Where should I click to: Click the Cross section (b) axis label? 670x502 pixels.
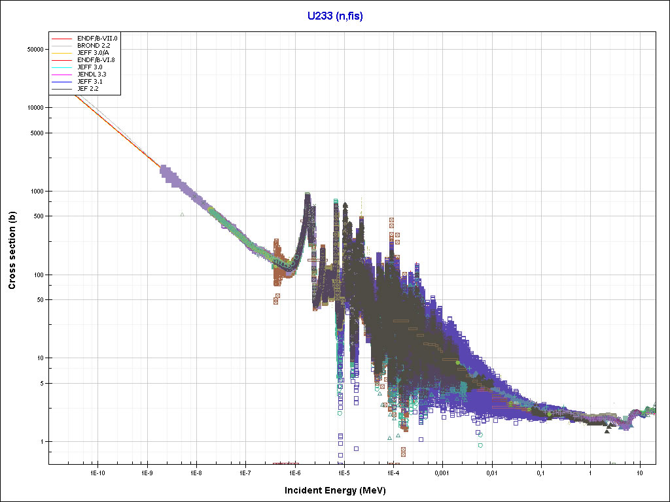tap(12, 250)
